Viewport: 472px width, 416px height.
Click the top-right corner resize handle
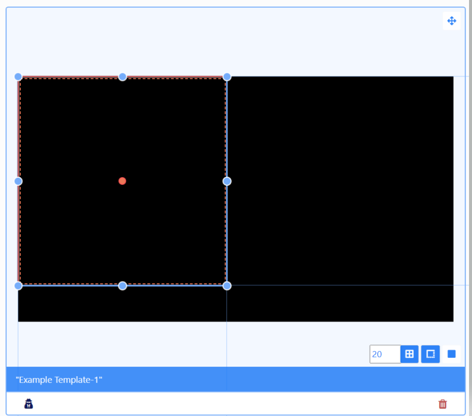click(x=227, y=77)
